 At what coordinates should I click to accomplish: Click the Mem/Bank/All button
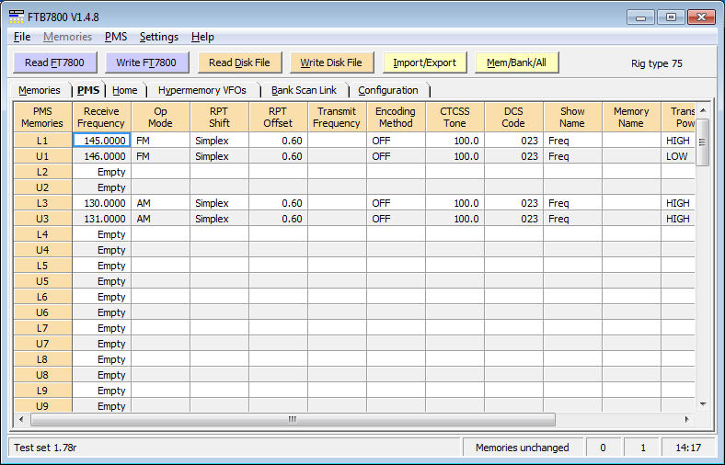[517, 62]
